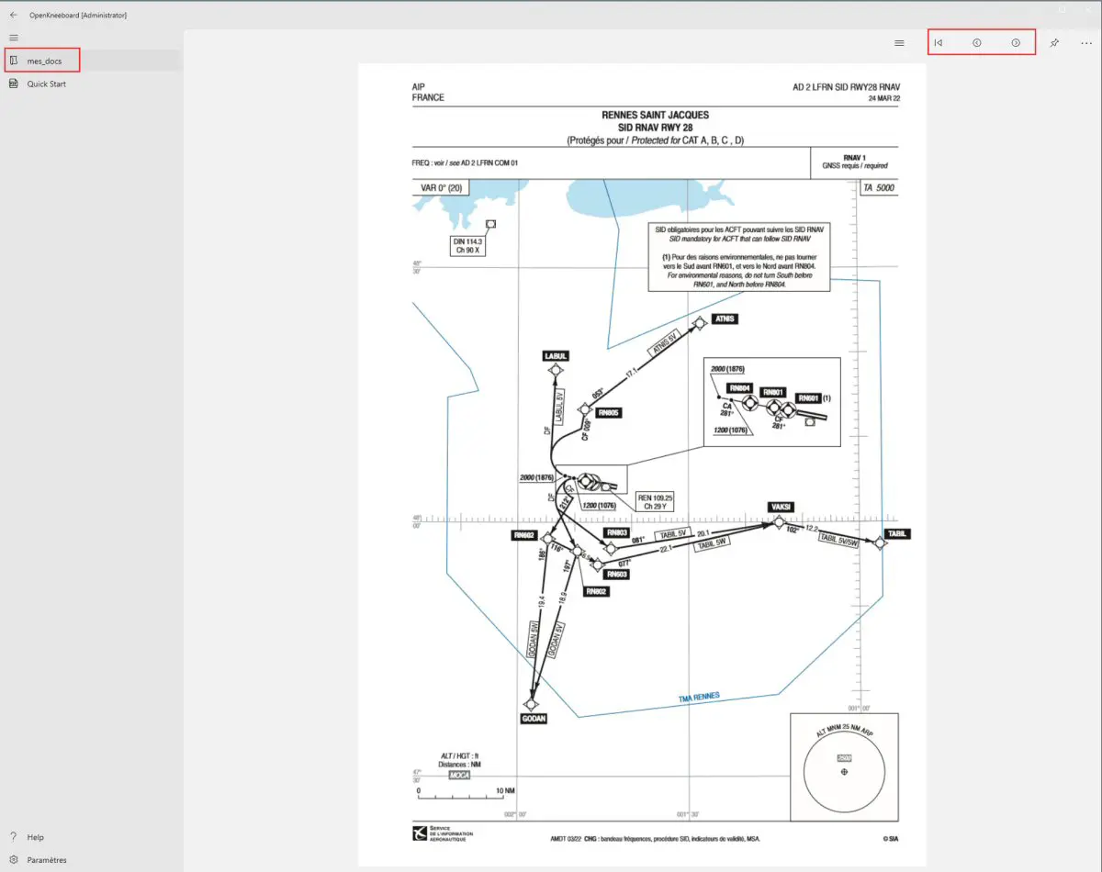Go to the previous page
The width and height of the screenshot is (1102, 872).
[x=977, y=43]
